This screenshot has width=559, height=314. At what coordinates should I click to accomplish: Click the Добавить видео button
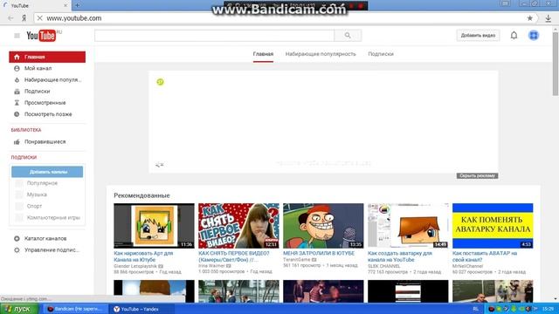[x=478, y=35]
